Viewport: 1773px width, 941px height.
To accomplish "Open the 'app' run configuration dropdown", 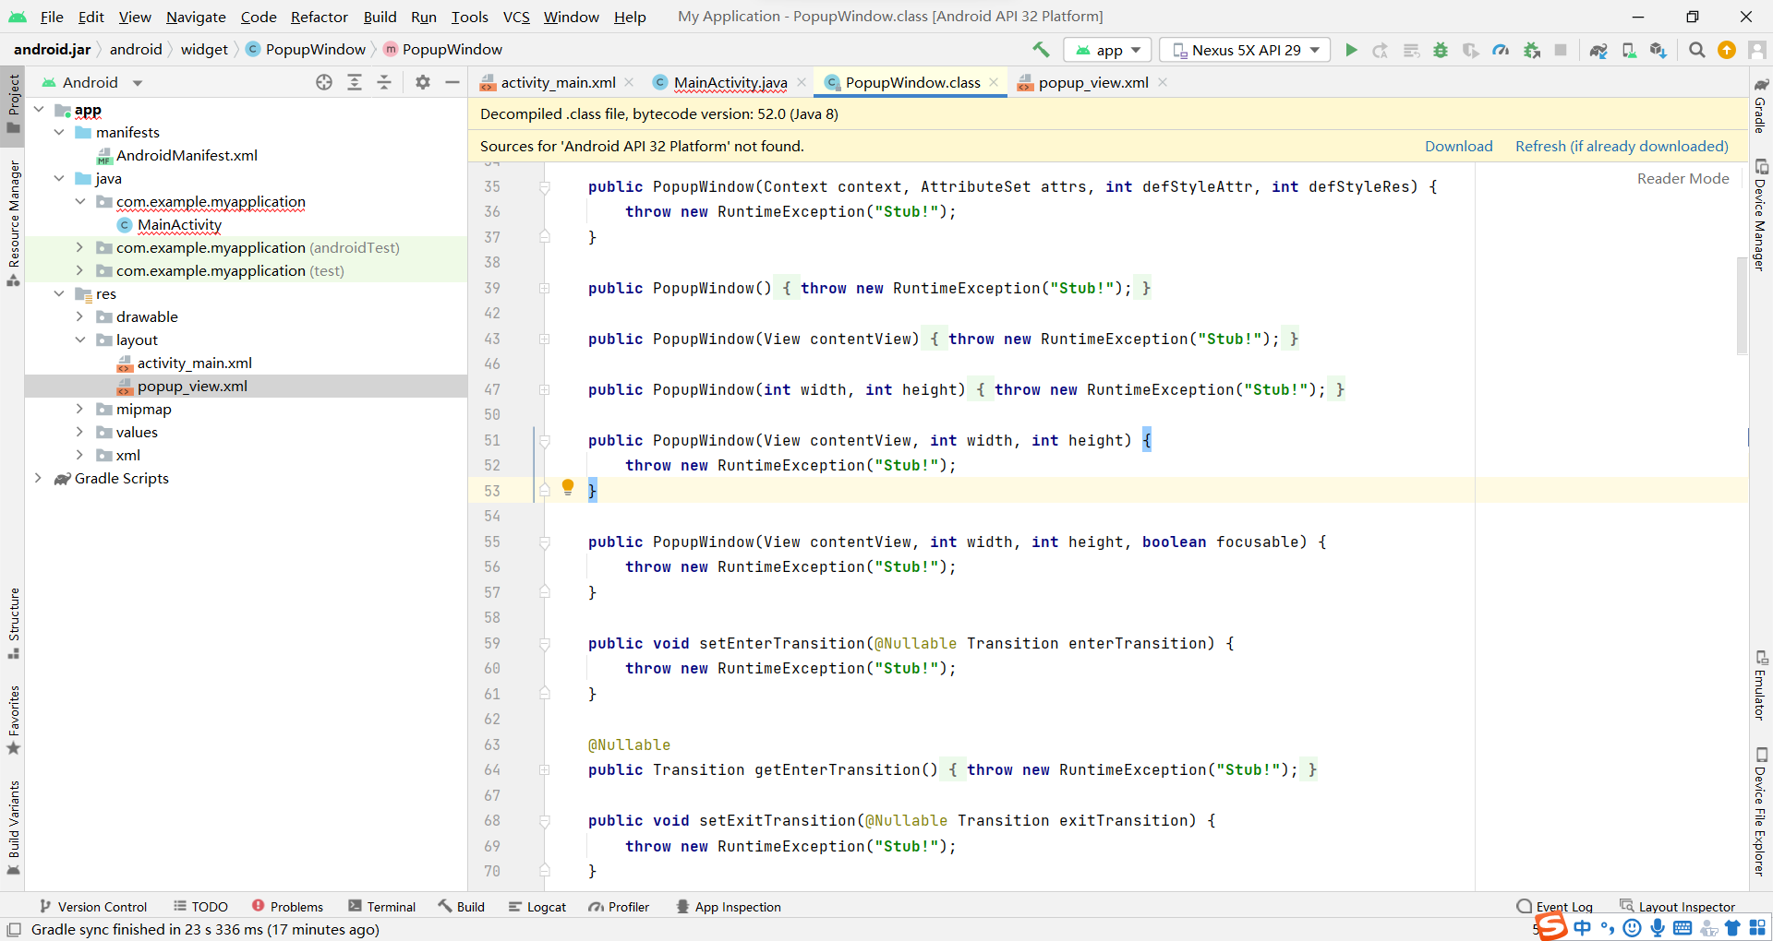I will pos(1106,50).
